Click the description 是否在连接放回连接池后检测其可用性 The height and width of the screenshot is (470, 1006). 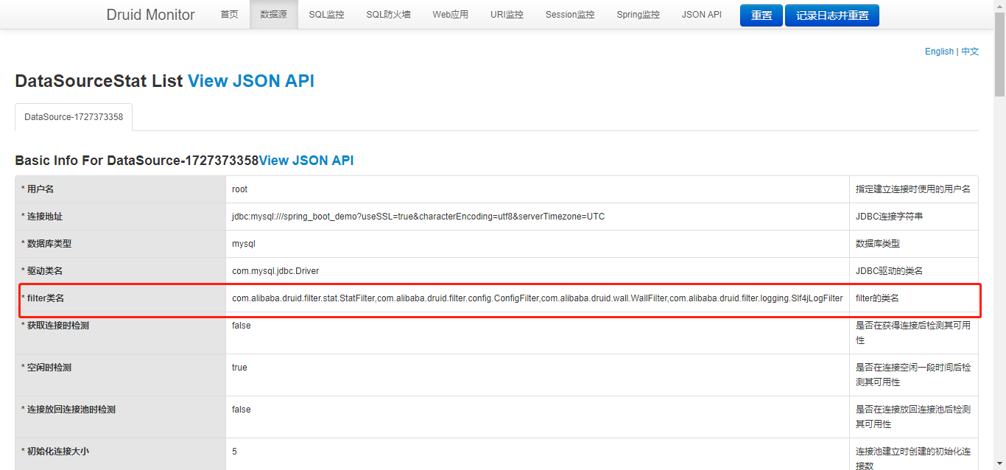click(913, 417)
